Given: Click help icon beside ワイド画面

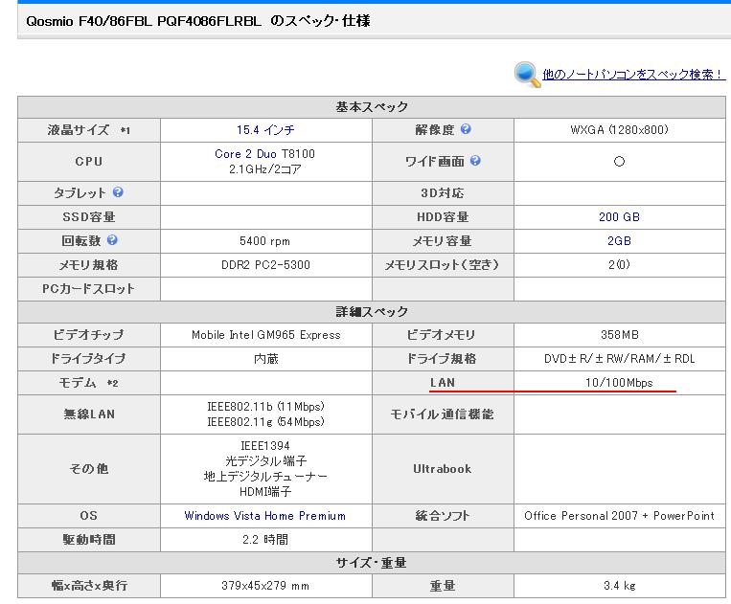Looking at the screenshot, I should pos(475,161).
